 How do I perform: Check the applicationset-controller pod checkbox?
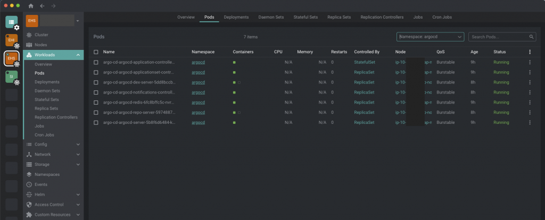point(96,72)
